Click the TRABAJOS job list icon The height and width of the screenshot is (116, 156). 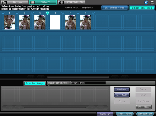coord(33,2)
